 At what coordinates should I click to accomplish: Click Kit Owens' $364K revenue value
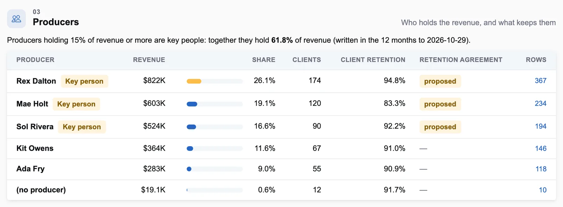tap(154, 148)
